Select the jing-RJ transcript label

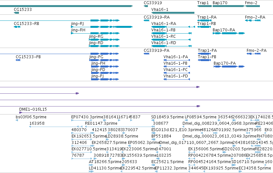pyautogui.click(x=78, y=24)
